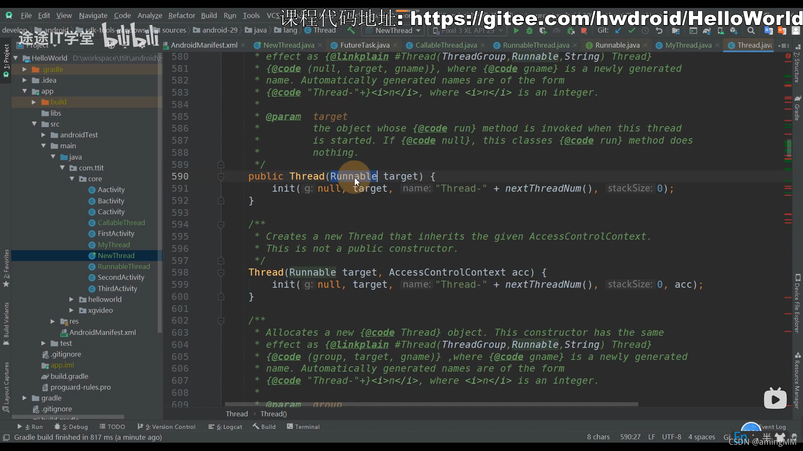Open the Gradle tool window
The height and width of the screenshot is (451, 803).
797,108
